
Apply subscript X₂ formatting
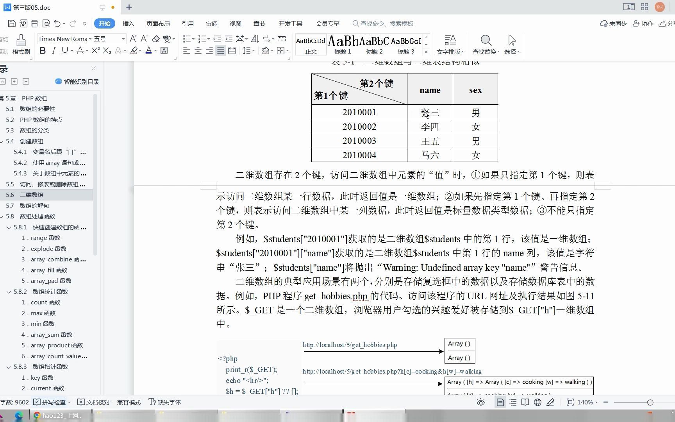point(107,51)
